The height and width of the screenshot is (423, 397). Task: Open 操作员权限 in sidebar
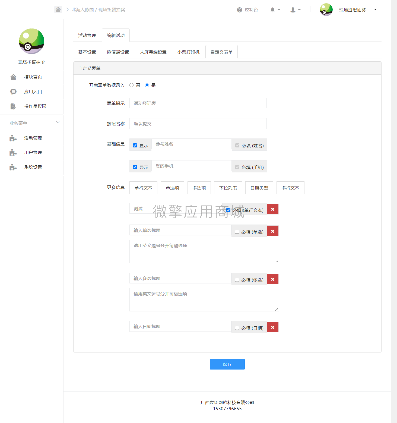tap(35, 106)
